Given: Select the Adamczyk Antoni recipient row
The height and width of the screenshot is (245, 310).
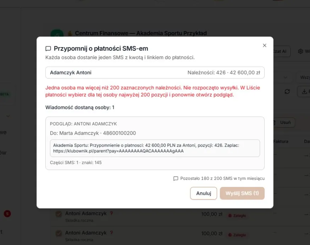Looking at the screenshot, I should (x=155, y=73).
